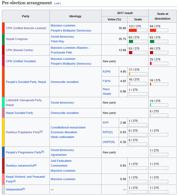
Task: Click the Votes (%) column header
Action: [x=114, y=19]
